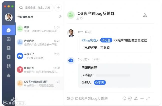Open the IT部 conversation
The image size is (162, 106).
[39, 29]
